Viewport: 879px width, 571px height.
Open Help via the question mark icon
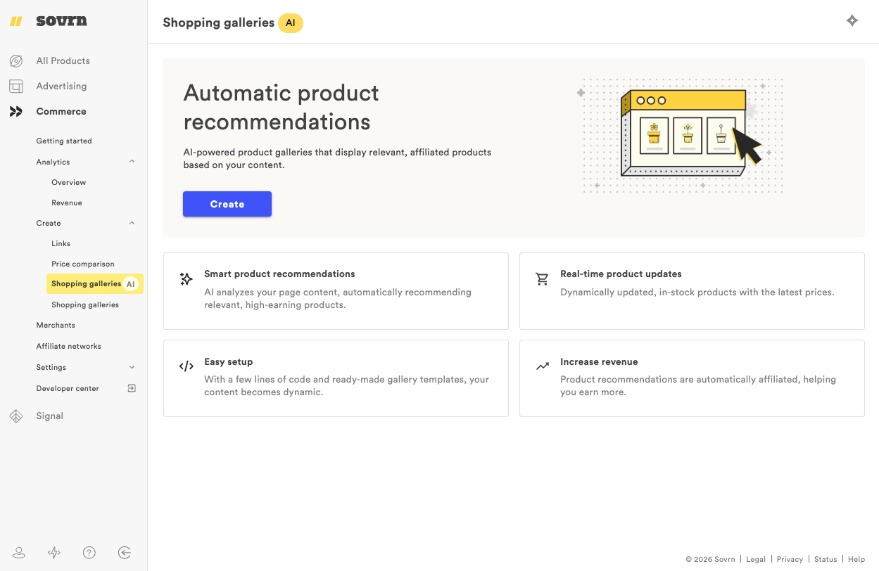(x=89, y=553)
